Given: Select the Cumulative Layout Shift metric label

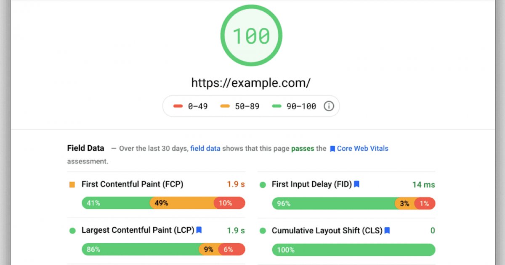Looking at the screenshot, I should [x=327, y=230].
